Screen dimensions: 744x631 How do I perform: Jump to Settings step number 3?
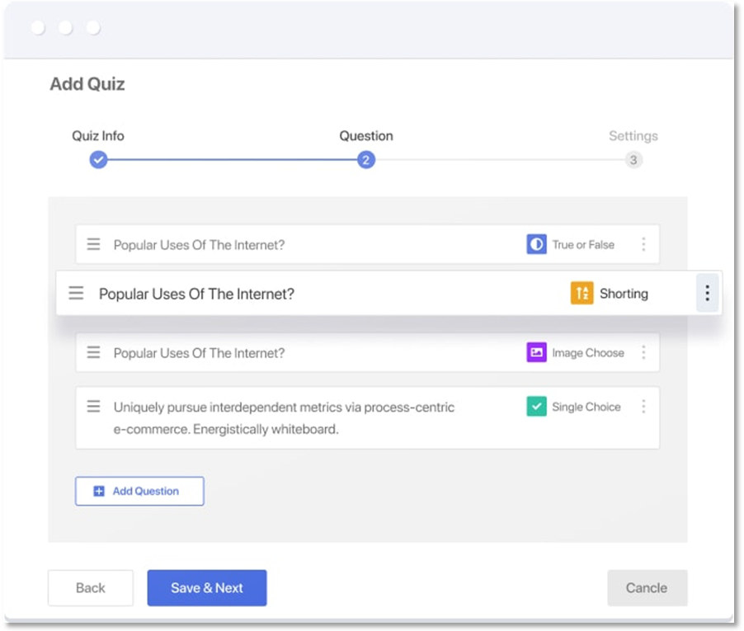coord(633,160)
